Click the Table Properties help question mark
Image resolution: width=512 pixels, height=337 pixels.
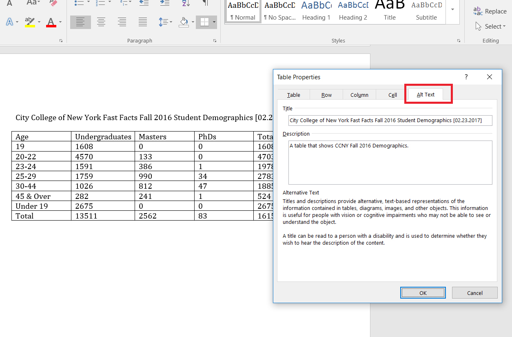(x=466, y=77)
